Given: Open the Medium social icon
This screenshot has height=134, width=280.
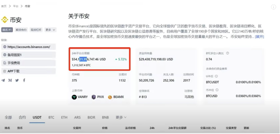Looking at the screenshot, I should tap(10, 80).
